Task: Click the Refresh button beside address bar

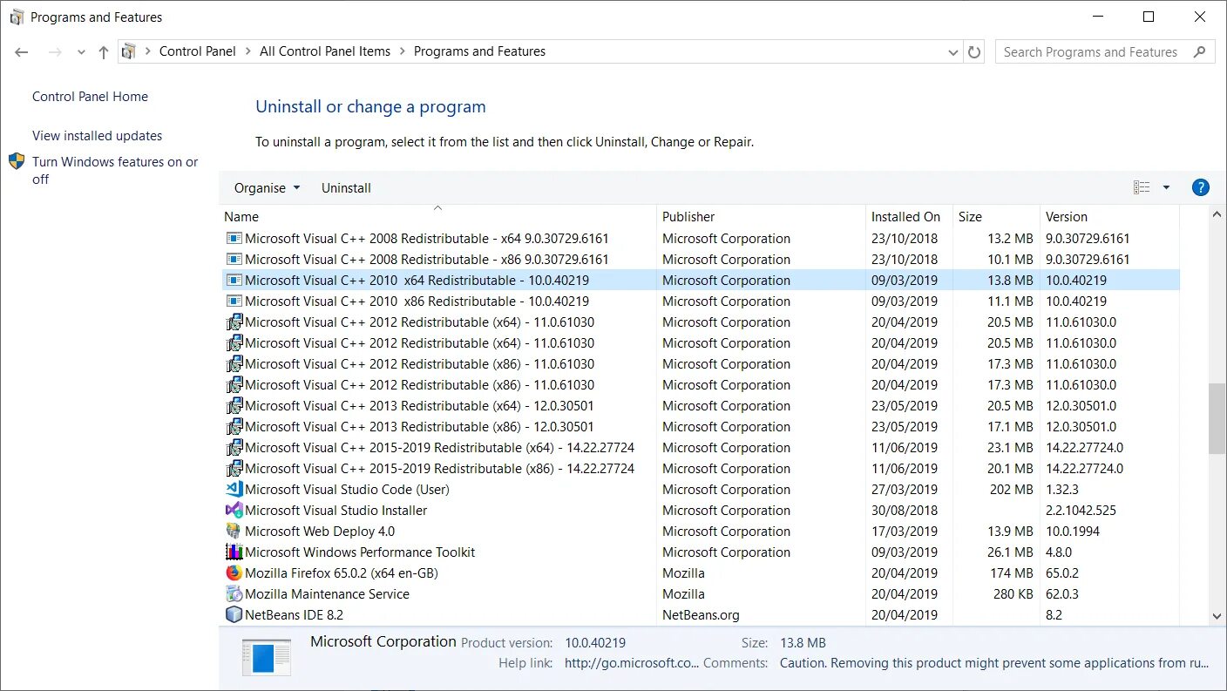Action: pyautogui.click(x=975, y=52)
